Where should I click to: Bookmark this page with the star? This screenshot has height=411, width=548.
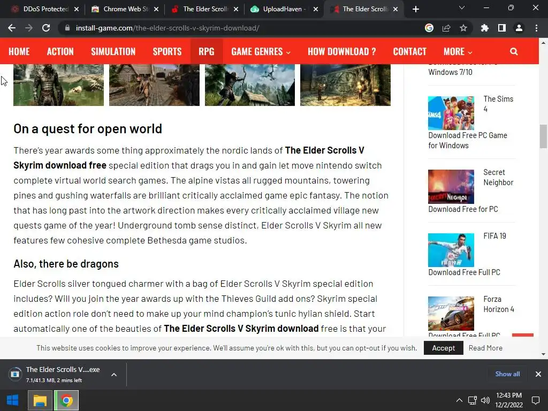(x=463, y=28)
